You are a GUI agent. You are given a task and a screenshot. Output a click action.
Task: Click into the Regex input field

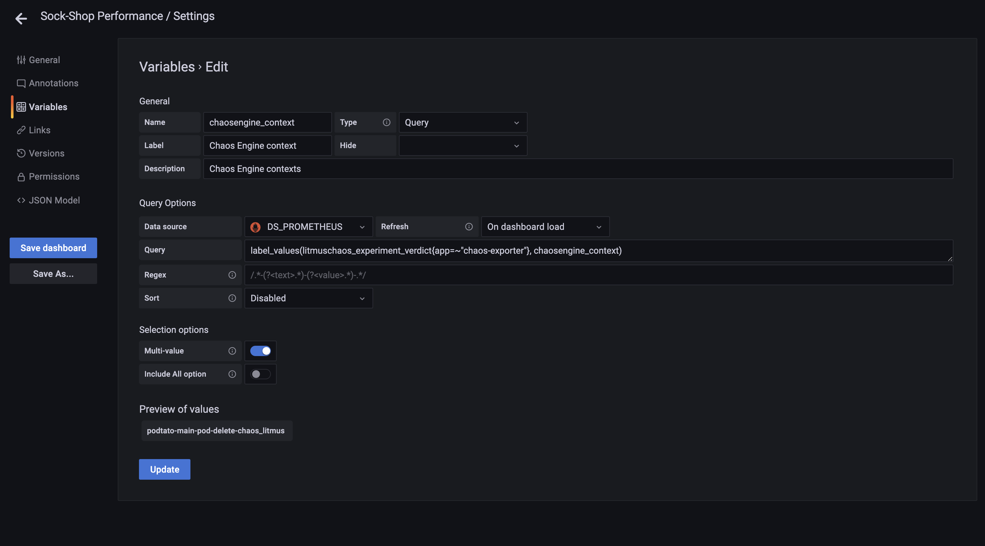point(598,275)
